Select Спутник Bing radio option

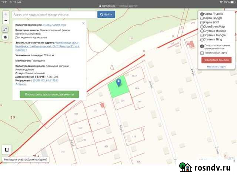202,40
